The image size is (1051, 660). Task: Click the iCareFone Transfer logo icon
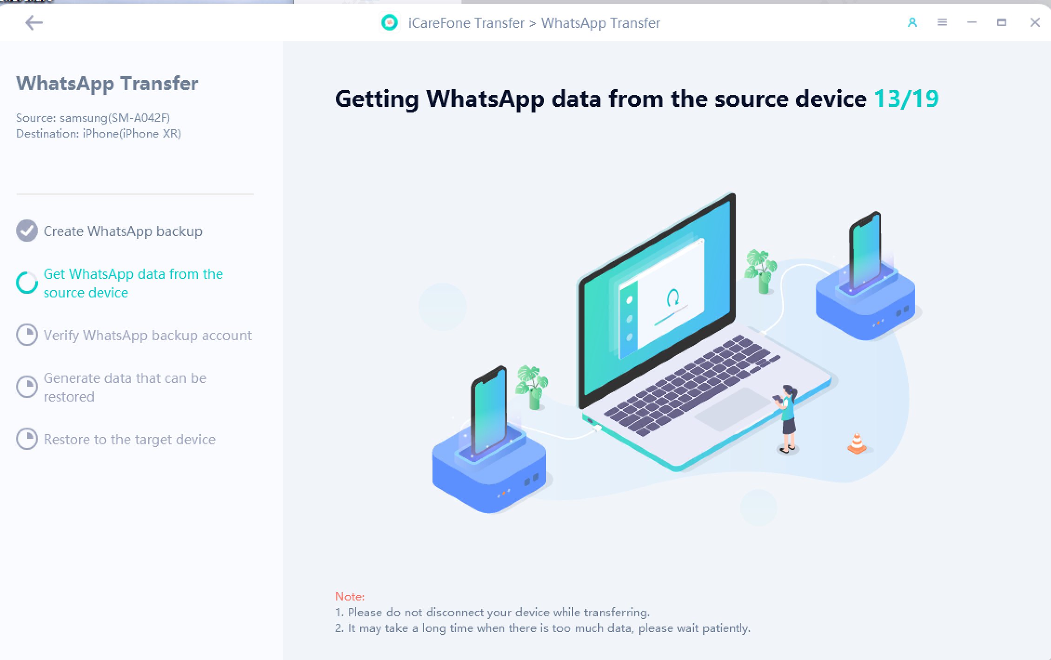click(x=388, y=23)
